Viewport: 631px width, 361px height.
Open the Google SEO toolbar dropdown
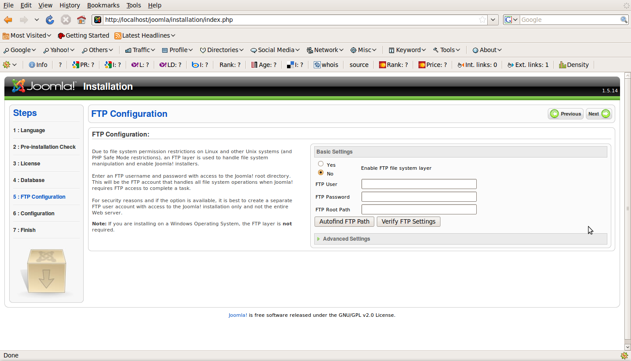coord(19,50)
